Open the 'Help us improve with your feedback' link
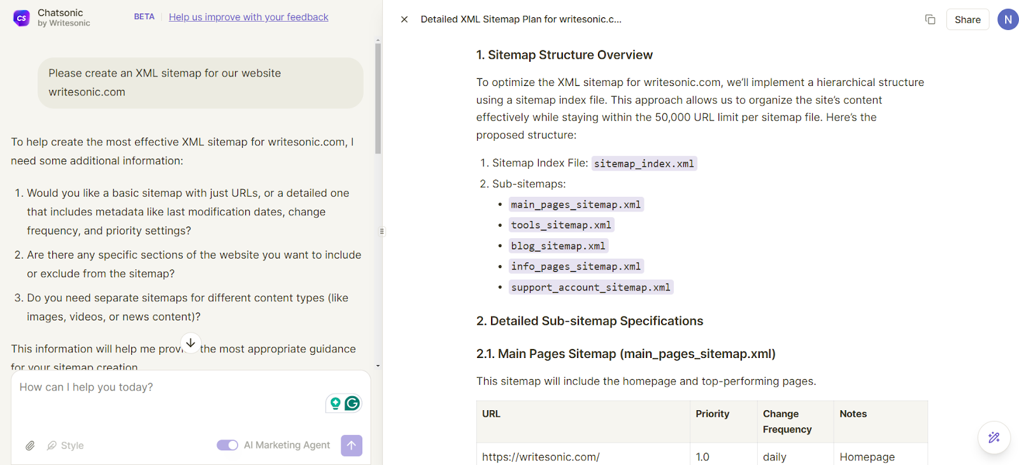Viewport: 1019px width, 465px height. click(248, 17)
